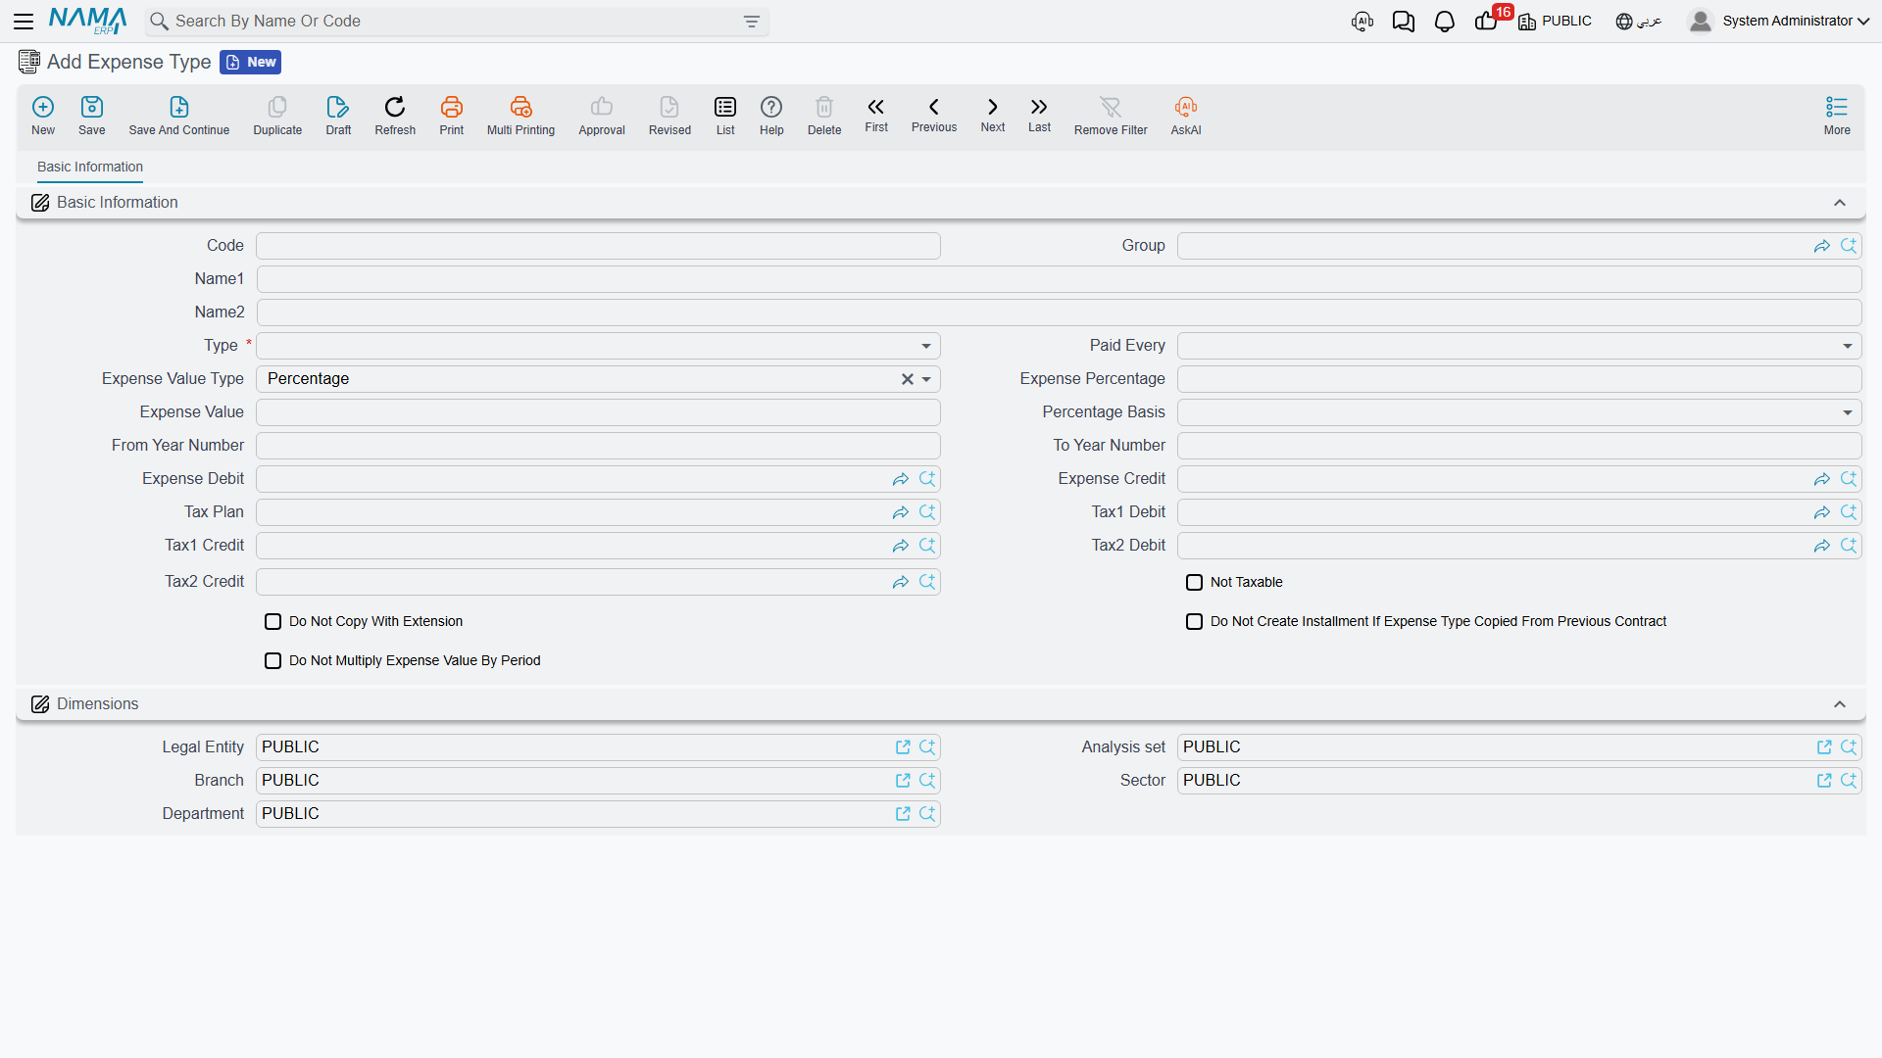Print the expense type

point(452,116)
